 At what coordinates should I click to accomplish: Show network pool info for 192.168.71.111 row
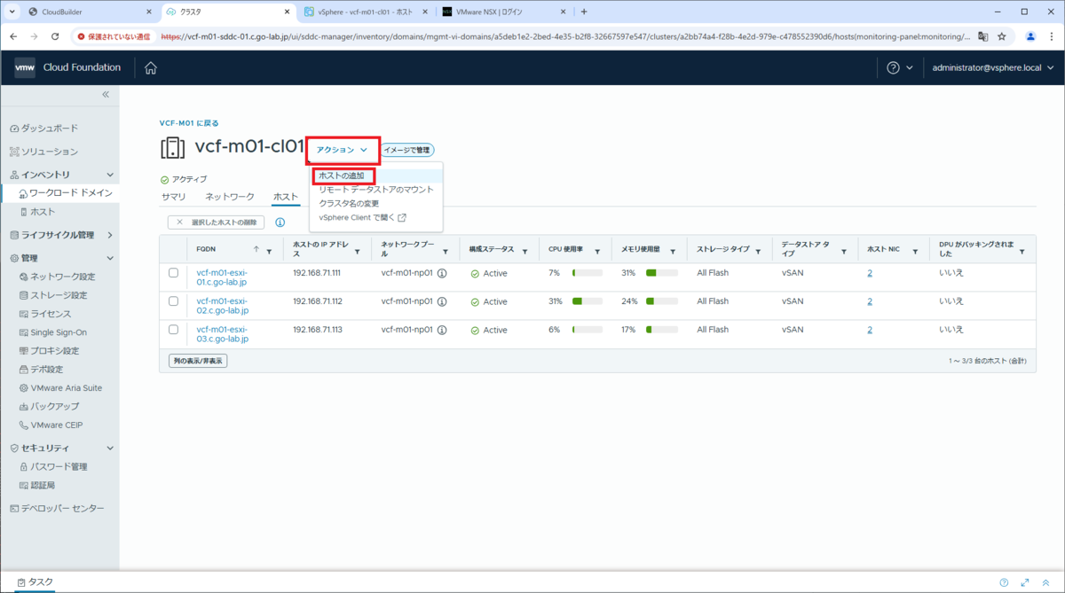click(x=442, y=273)
